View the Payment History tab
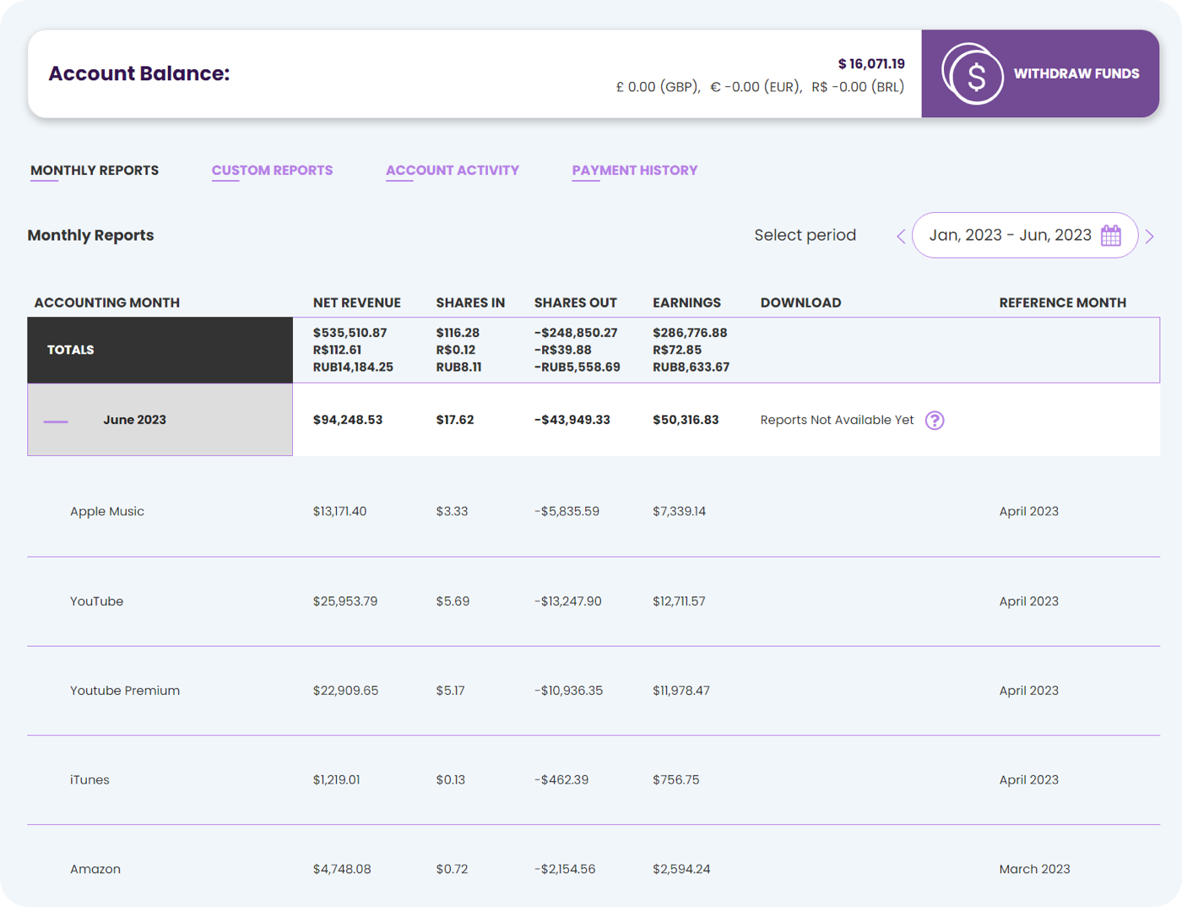The image size is (1182, 907). 635,171
